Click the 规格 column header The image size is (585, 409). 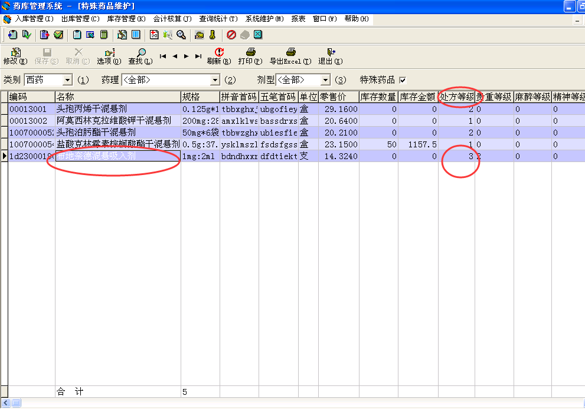pos(200,97)
